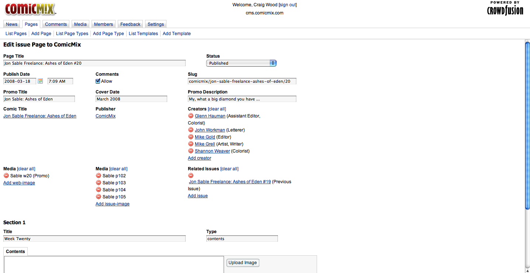
Task: Clear all issue-image media
Action: coord(118,169)
